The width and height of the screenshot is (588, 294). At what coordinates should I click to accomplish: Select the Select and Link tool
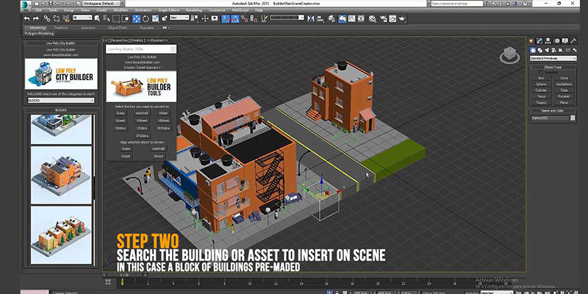[x=47, y=18]
